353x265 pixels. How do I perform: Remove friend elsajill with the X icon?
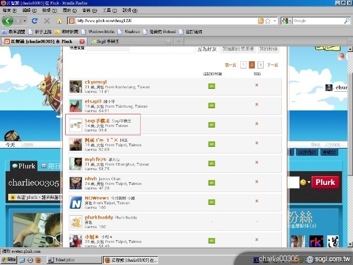pos(256,105)
